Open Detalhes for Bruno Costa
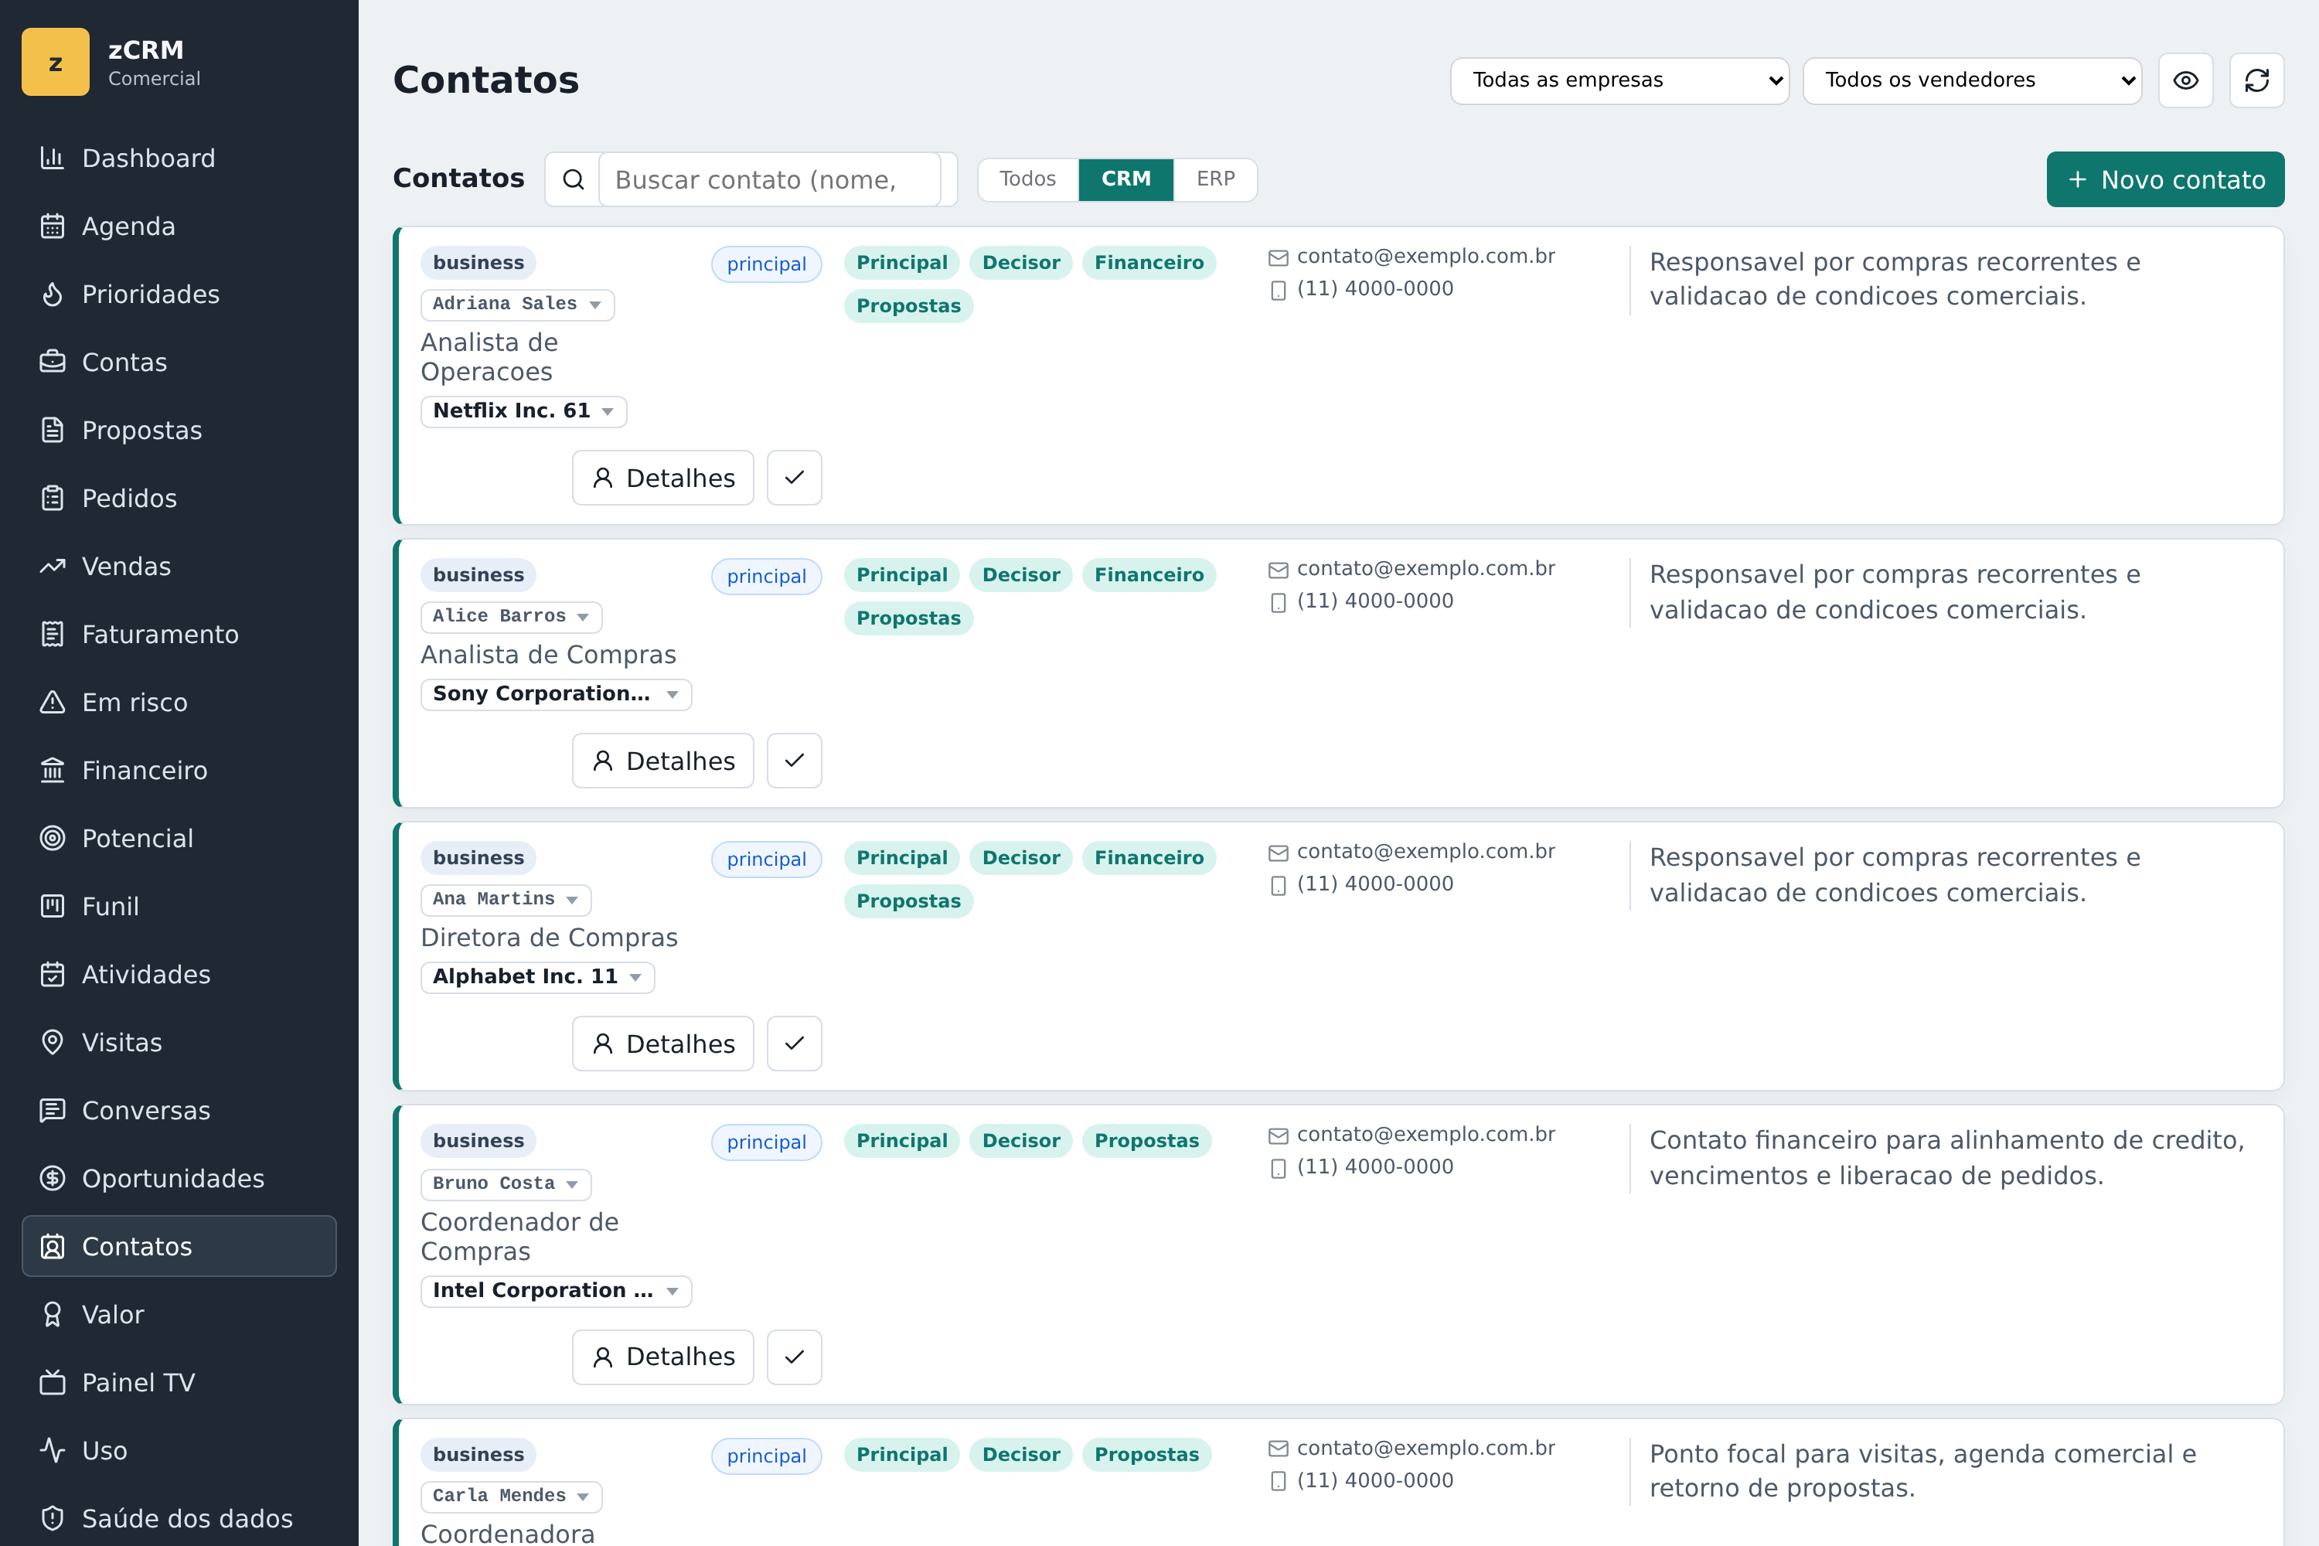This screenshot has width=2319, height=1546. pyautogui.click(x=662, y=1357)
